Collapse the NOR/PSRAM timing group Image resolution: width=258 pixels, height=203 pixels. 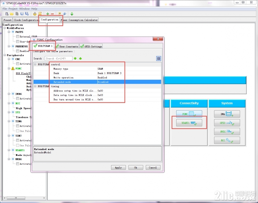35,86
